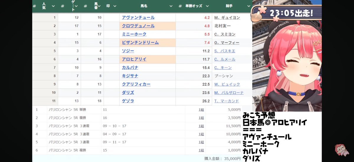This screenshot has height=162, width=354.
Task: Open jockey link M. ギュイヨン
Action: (227, 18)
